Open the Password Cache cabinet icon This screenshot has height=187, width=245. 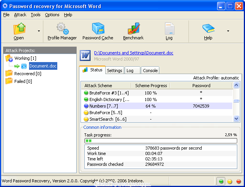[x=98, y=29]
